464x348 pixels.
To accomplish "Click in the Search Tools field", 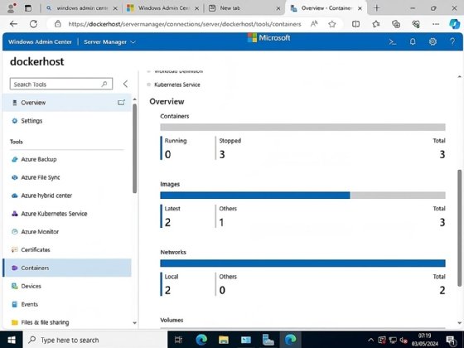I will (x=61, y=84).
